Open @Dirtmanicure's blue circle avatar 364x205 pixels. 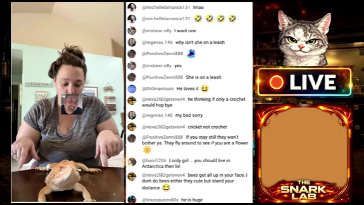click(x=132, y=89)
